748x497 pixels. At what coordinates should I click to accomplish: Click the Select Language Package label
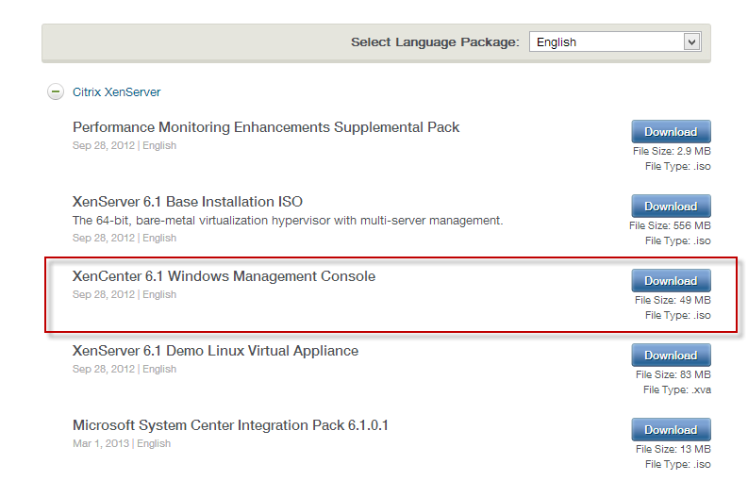pos(435,42)
